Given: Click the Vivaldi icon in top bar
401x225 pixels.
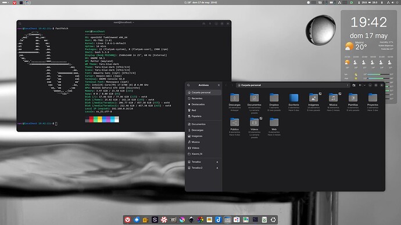Looking at the screenshot, I should tap(15, 2).
